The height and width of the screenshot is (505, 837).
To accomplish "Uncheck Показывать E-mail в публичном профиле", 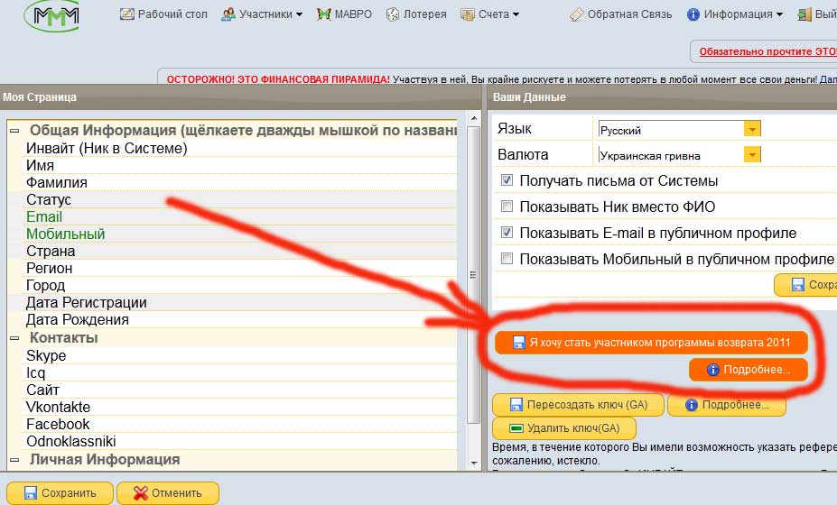I will [x=507, y=233].
